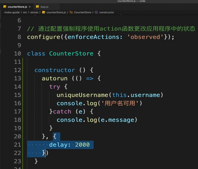Click the '用户名可用' string on line 16
The width and height of the screenshot is (198, 169).
click(120, 103)
